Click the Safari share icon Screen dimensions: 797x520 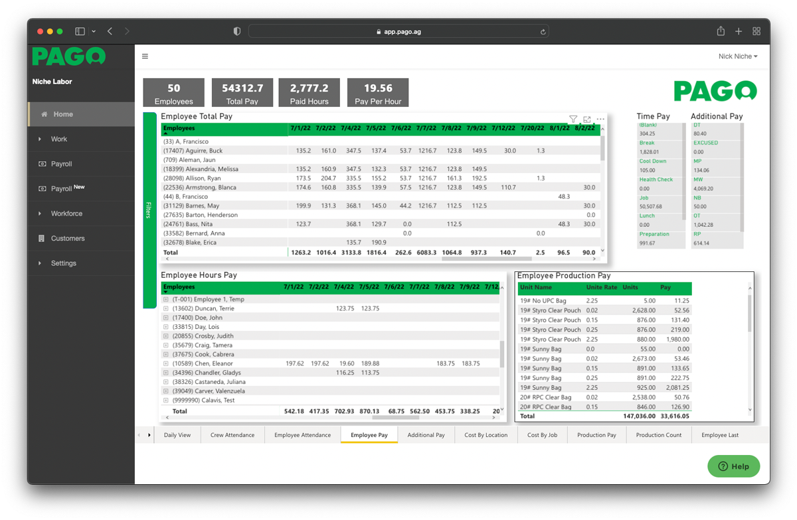(721, 31)
